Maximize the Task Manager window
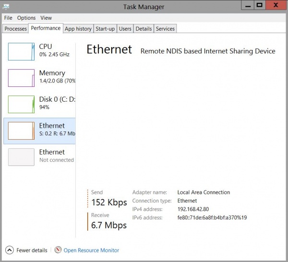Viewport: 288px width, 262px height. (260, 5)
